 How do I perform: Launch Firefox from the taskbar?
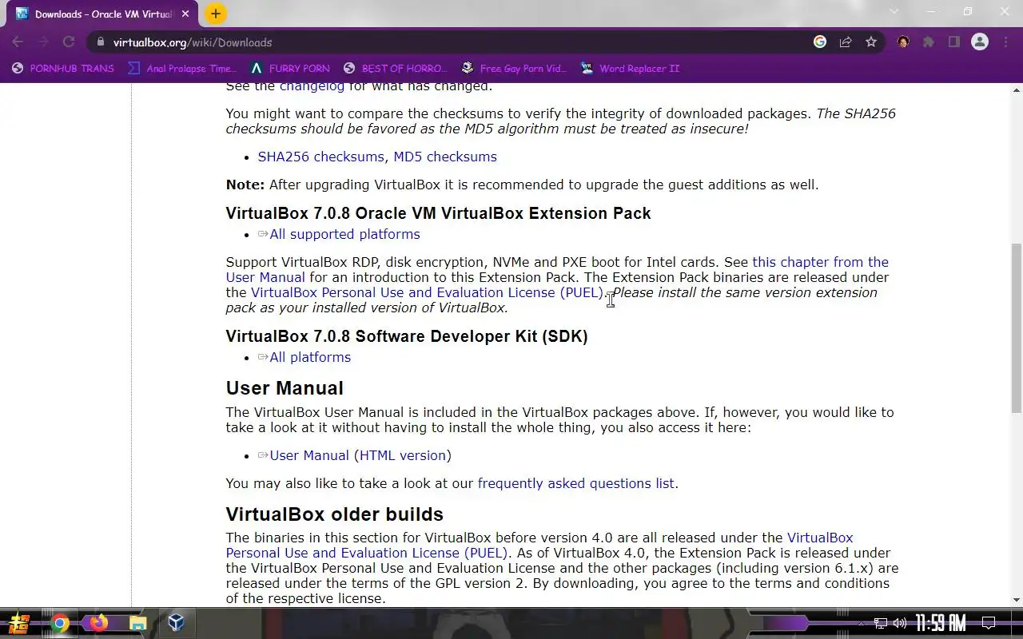(x=98, y=623)
